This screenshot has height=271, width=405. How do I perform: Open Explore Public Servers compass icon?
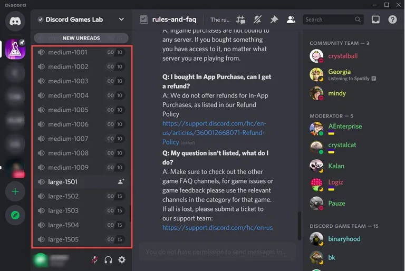point(15,215)
